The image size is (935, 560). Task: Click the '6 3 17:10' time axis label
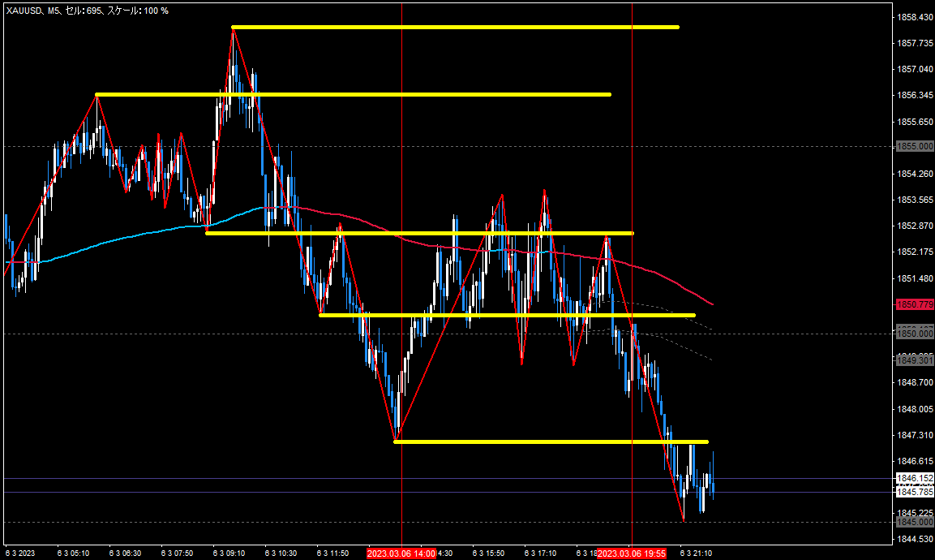pyautogui.click(x=540, y=554)
